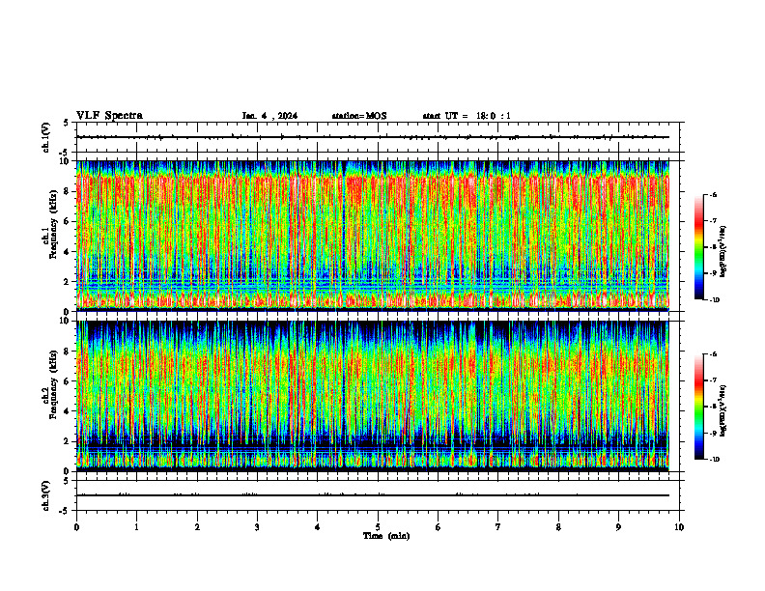Click time axis tick label "3"

click(x=257, y=527)
